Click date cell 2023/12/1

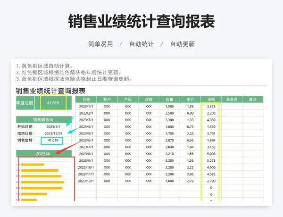click(x=86, y=181)
